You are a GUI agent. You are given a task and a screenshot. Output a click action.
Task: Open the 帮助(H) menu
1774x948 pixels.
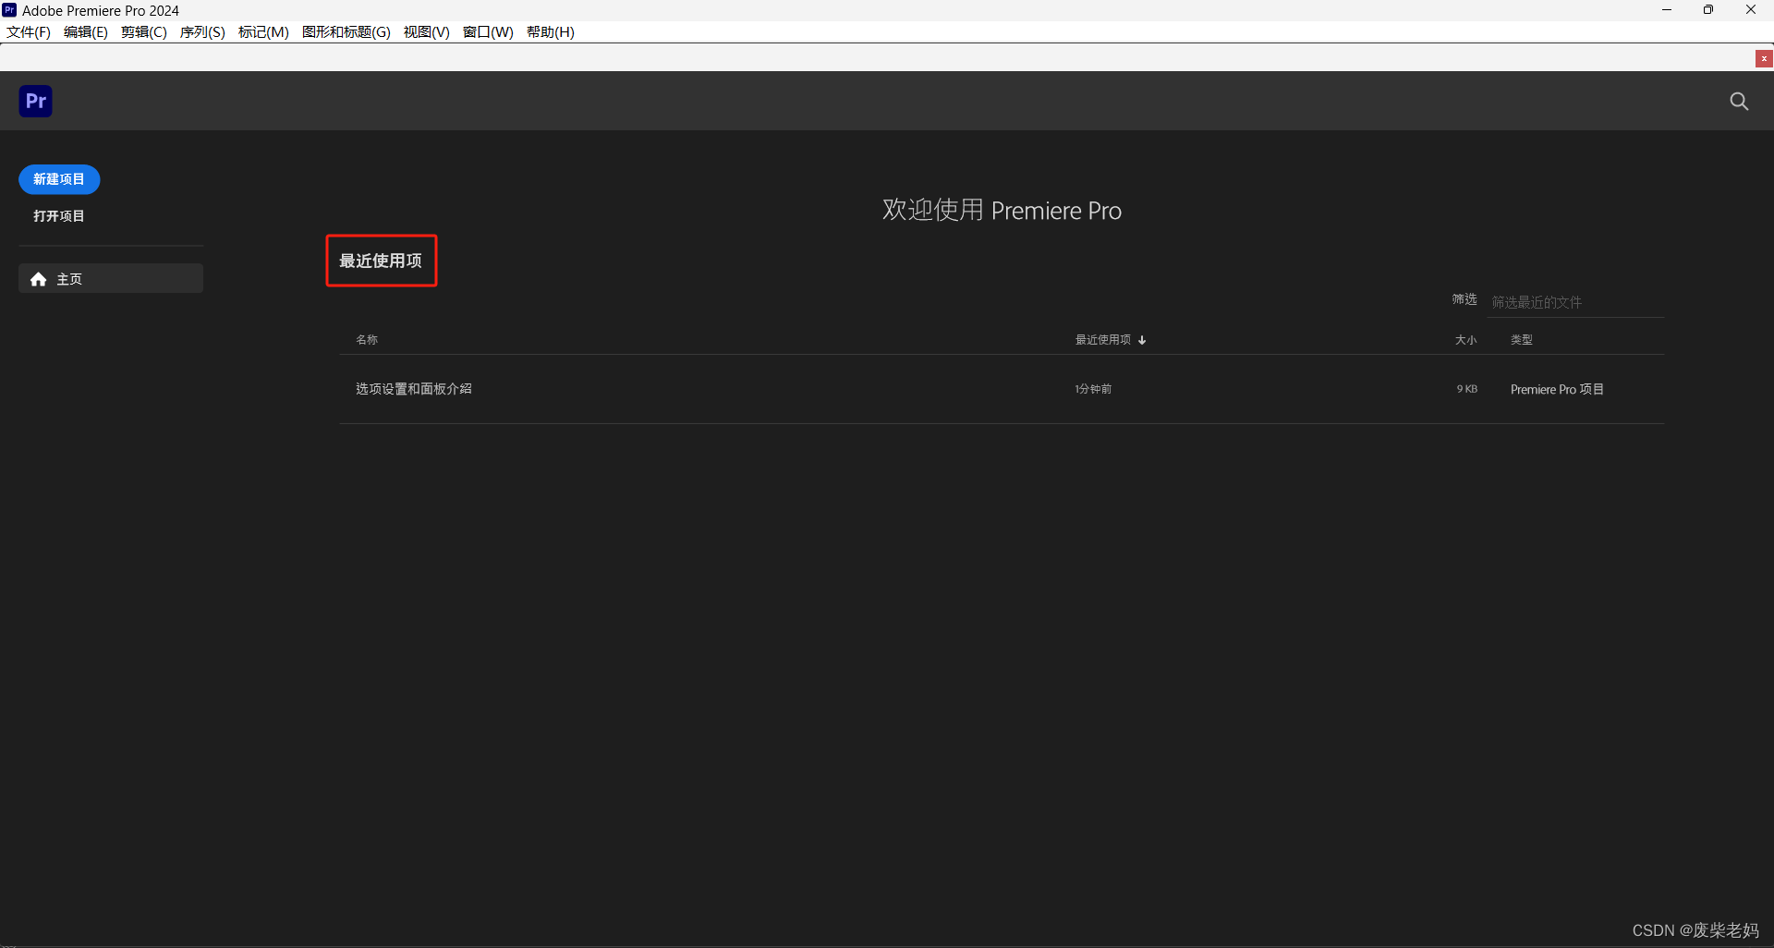(x=551, y=32)
